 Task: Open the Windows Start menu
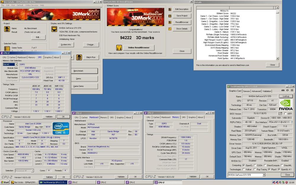[x=4, y=182]
